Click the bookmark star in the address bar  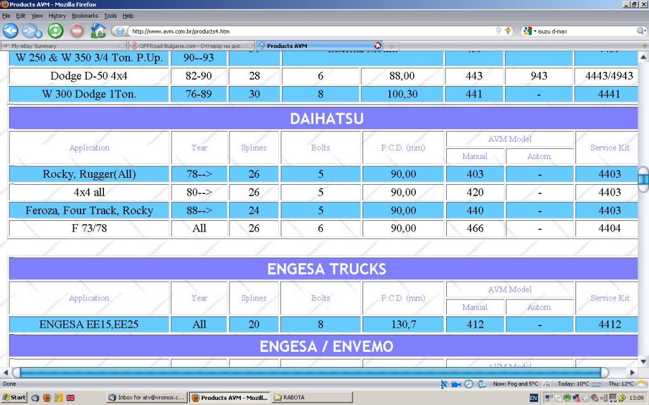coord(508,30)
